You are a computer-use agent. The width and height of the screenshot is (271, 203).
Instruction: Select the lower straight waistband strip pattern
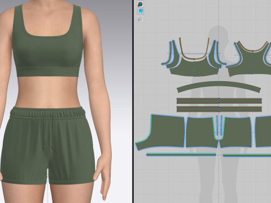pos(219,109)
